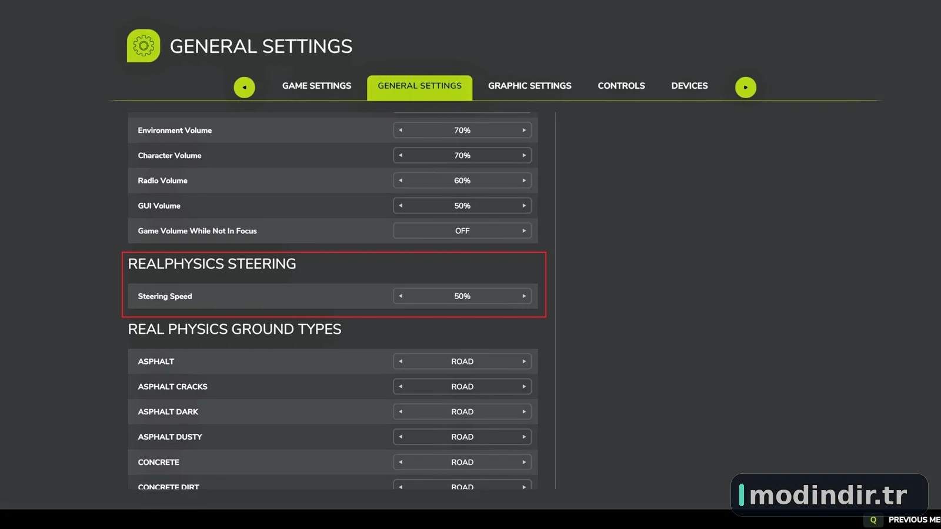Viewport: 941px width, 529px height.
Task: Select the Steering Speed row label
Action: 165,296
